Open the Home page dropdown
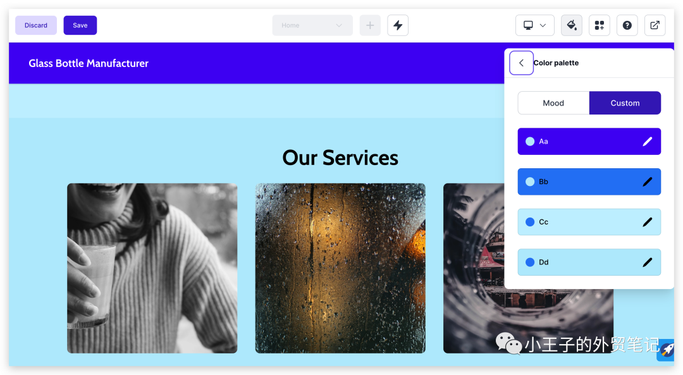The image size is (683, 375). 312,25
